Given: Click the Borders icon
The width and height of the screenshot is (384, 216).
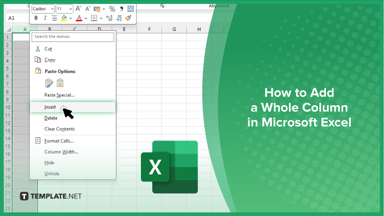Looking at the screenshot, I should 94,18.
